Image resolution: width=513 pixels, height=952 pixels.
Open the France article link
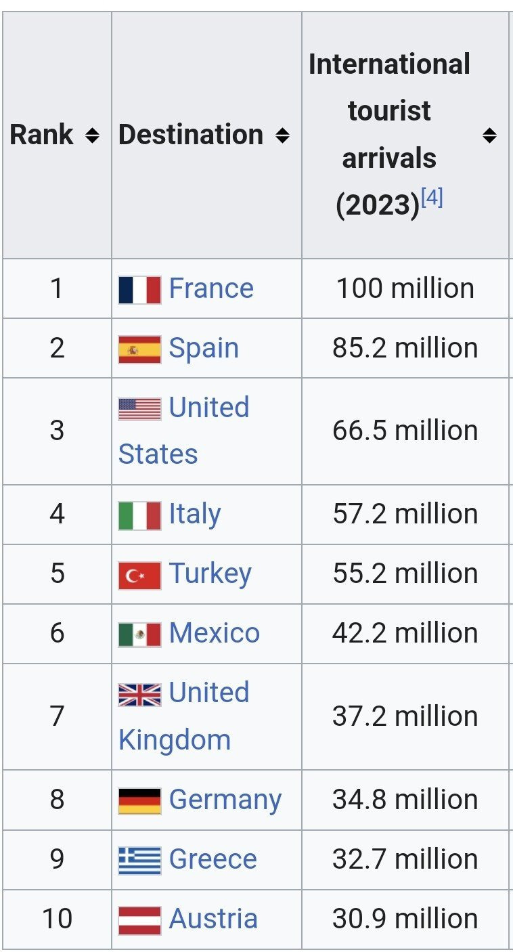[x=211, y=288]
